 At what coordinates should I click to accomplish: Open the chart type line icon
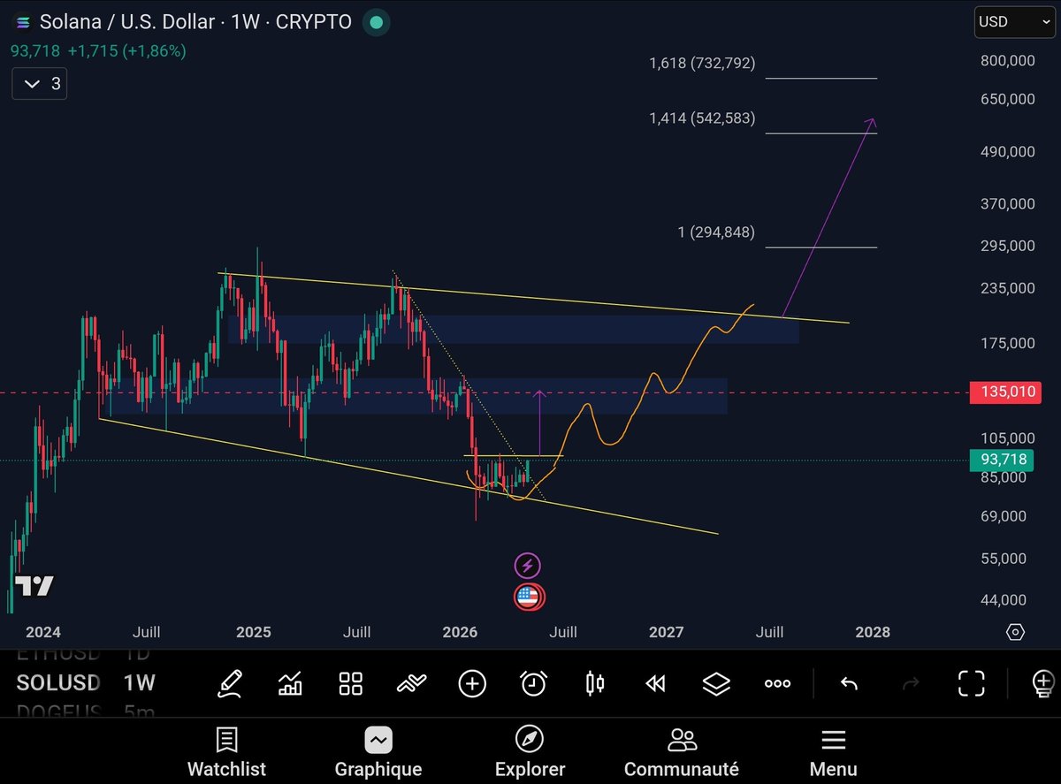411,683
